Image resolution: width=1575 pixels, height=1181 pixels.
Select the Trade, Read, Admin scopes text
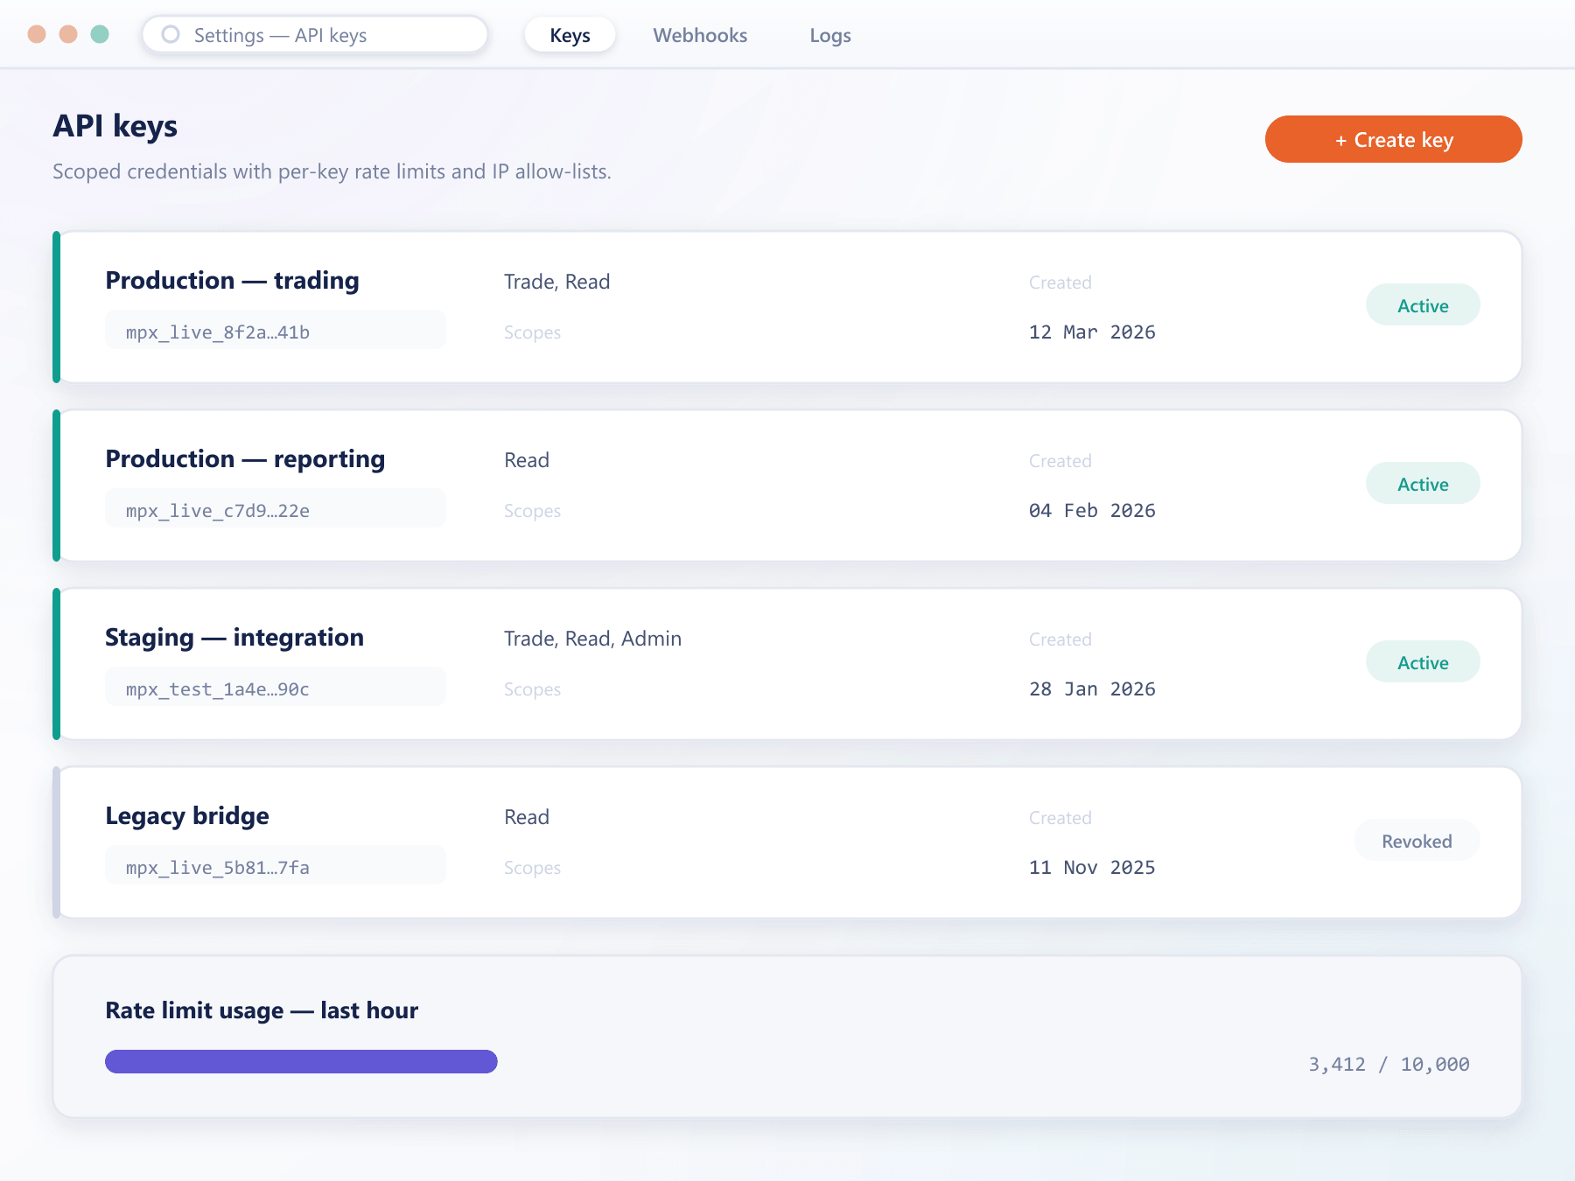pos(592,639)
